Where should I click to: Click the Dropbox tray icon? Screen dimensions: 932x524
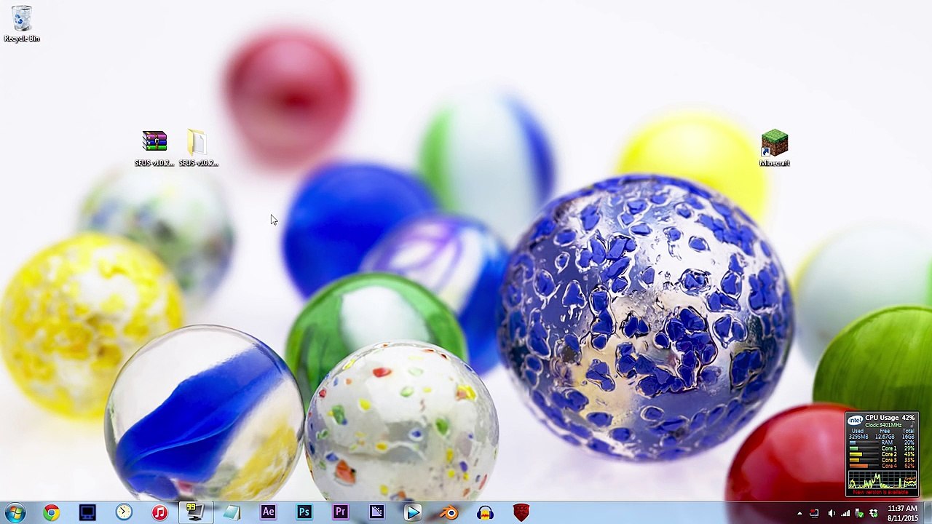pos(874,514)
